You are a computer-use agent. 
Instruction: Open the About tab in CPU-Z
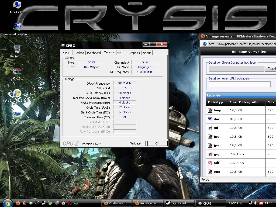click(x=147, y=53)
